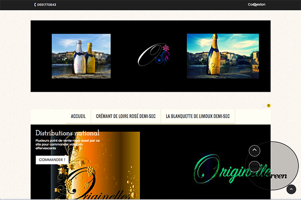Open the Accueil menu item
Screen dimensions: 301x200
(78, 116)
